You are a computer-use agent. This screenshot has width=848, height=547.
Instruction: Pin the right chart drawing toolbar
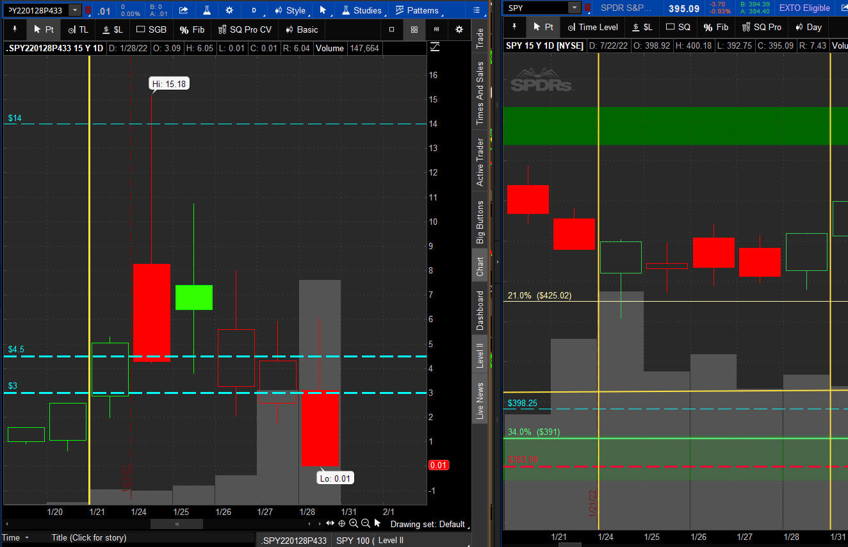(x=514, y=27)
